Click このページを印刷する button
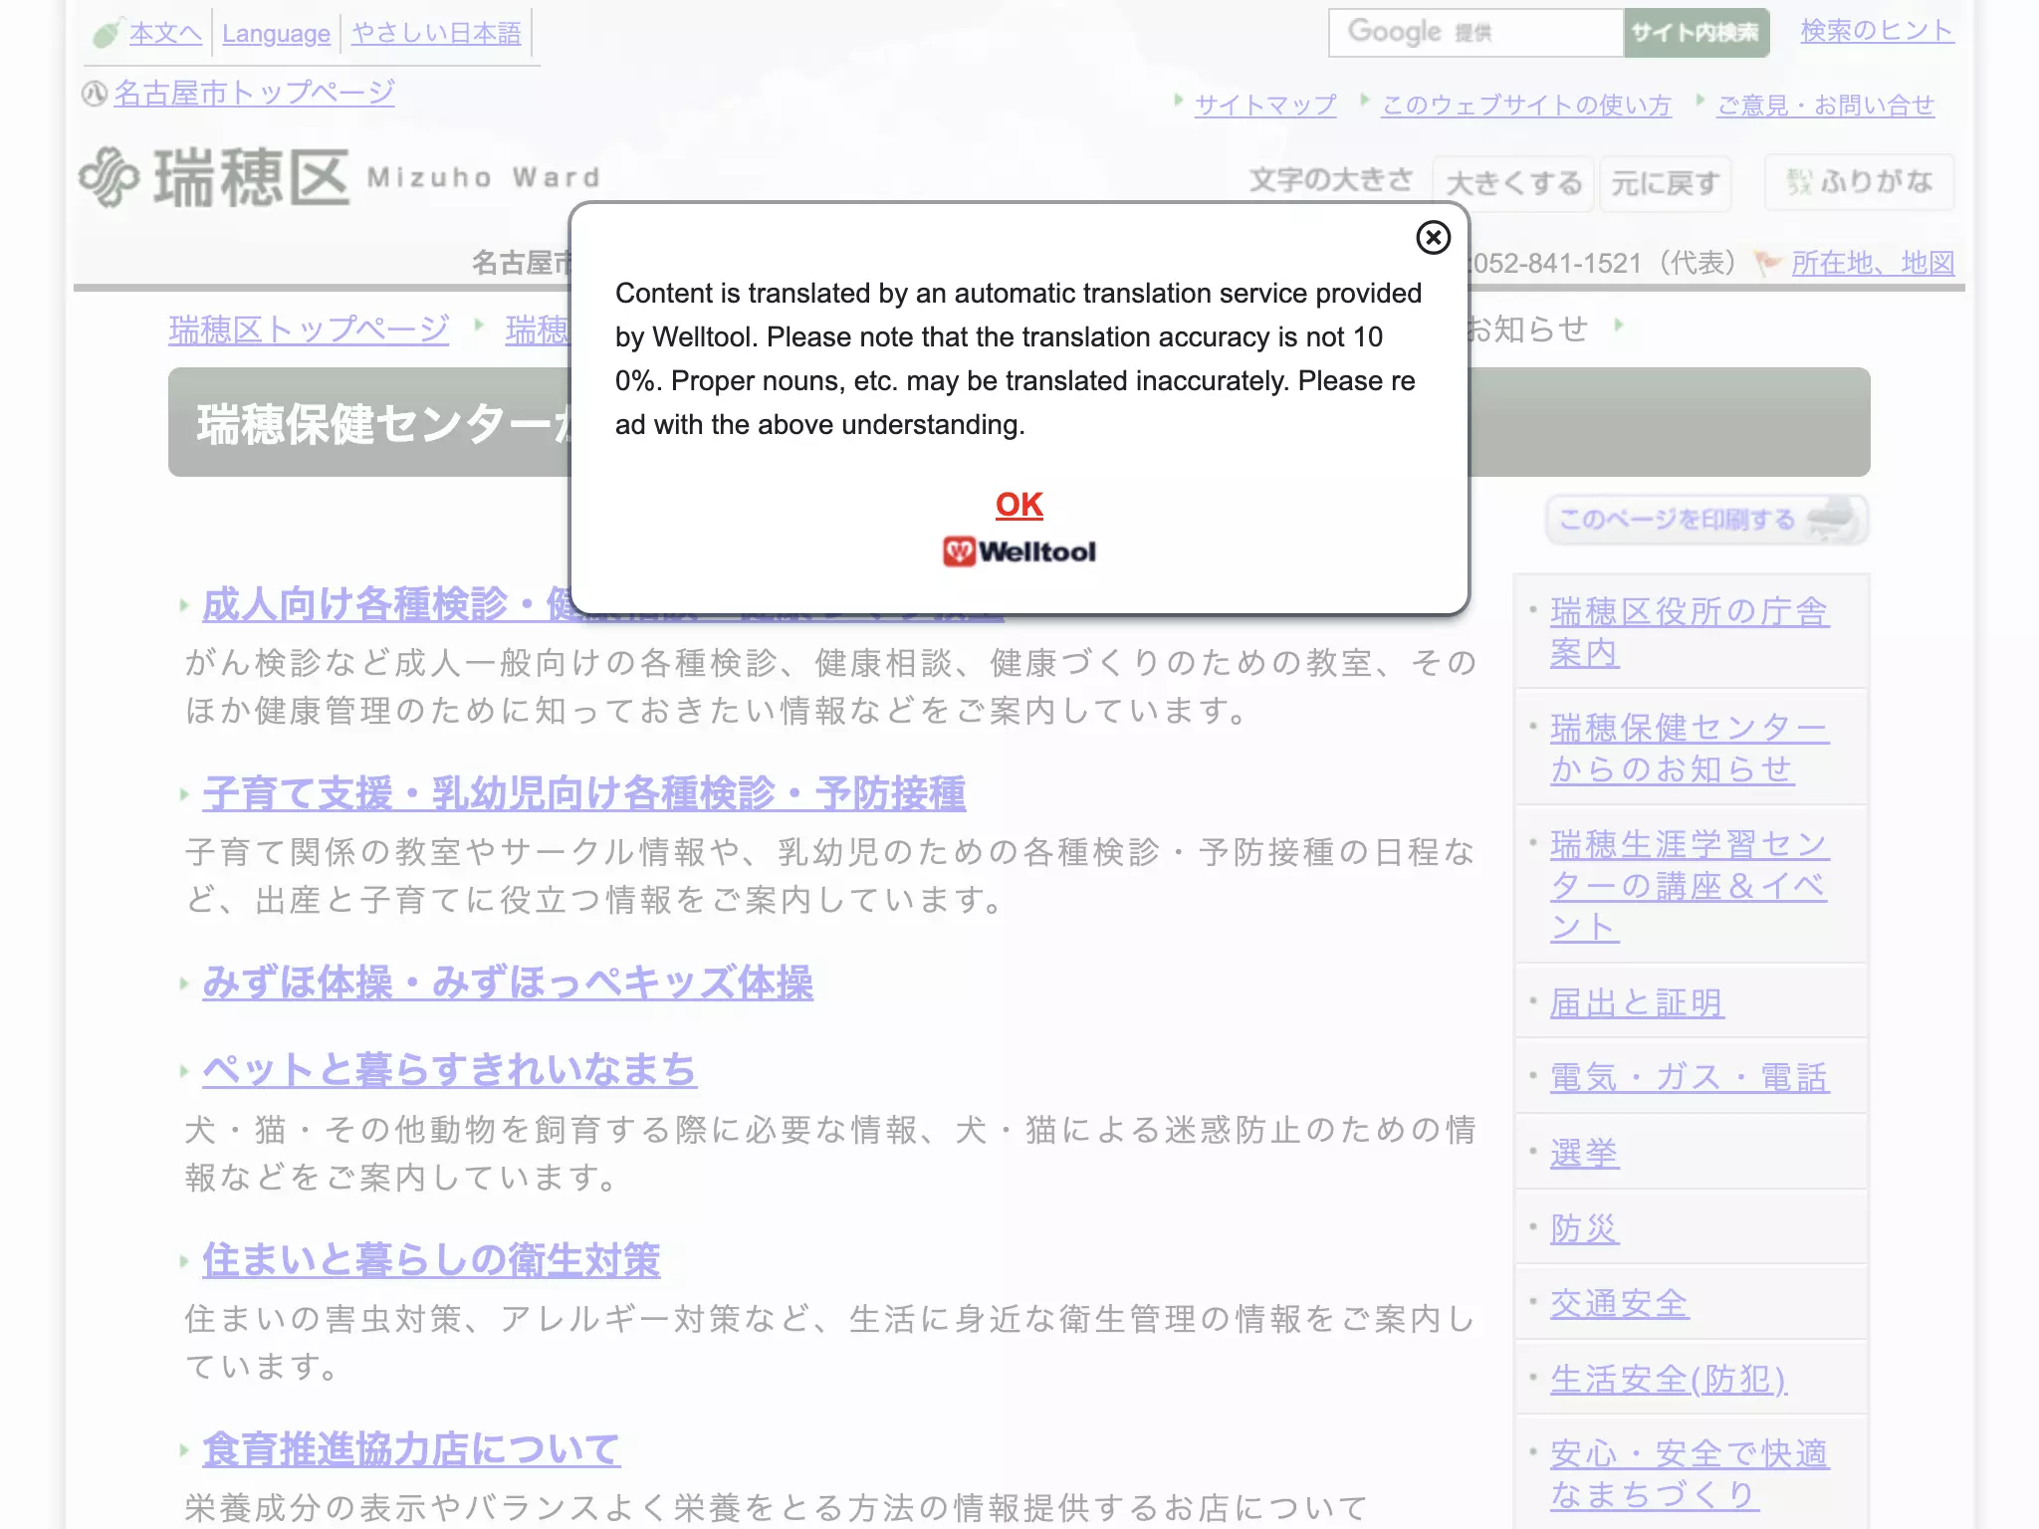The image size is (2039, 1529). 1706,520
